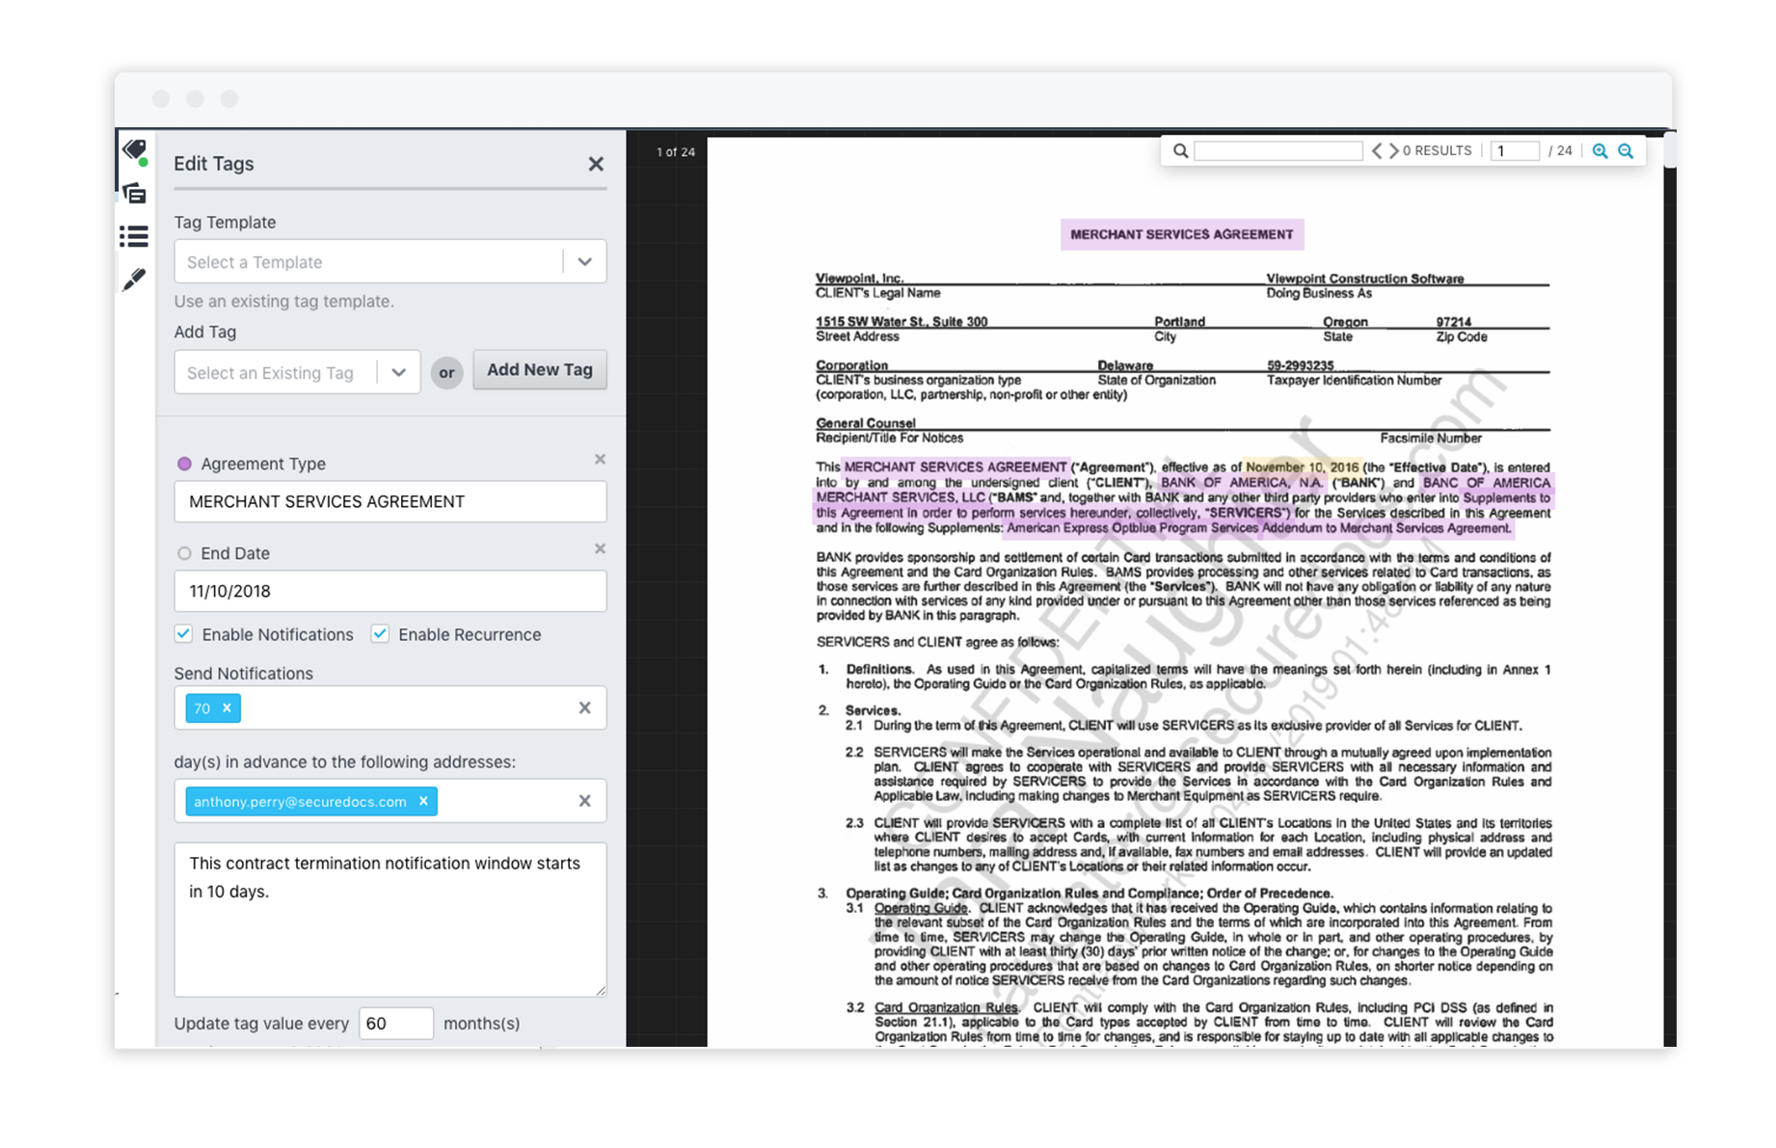Open the Select a Template dropdown
Screen dimensions: 1776x1148
(x=584, y=261)
